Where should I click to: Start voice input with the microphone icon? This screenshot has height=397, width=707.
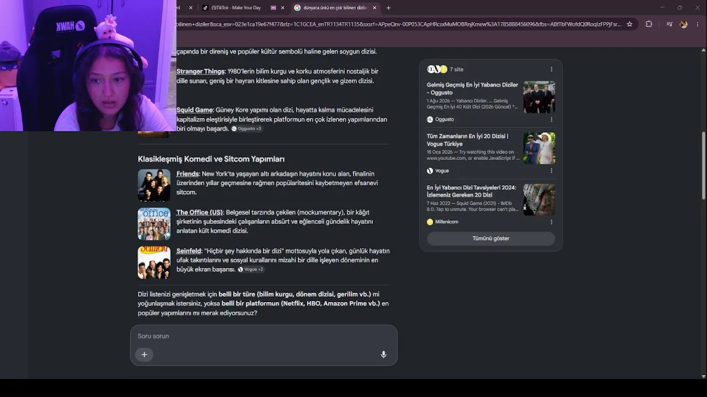[x=383, y=355]
